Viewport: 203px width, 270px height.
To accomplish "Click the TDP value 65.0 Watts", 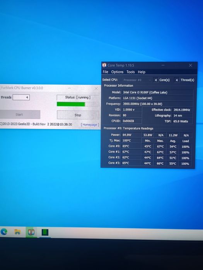I will [x=183, y=121].
